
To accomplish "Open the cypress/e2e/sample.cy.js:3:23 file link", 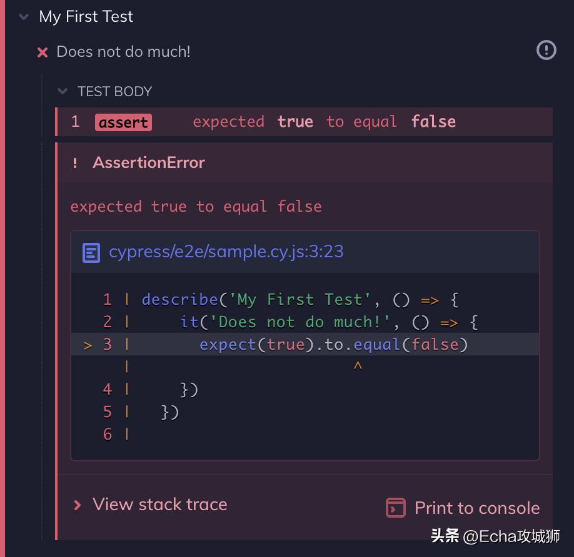I will [x=226, y=252].
